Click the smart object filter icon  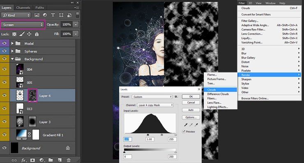point(69,15)
